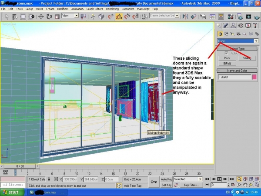Click the Pivot door button
Image resolution: width=261 pixels, height=196 pixels.
(x=227, y=58)
